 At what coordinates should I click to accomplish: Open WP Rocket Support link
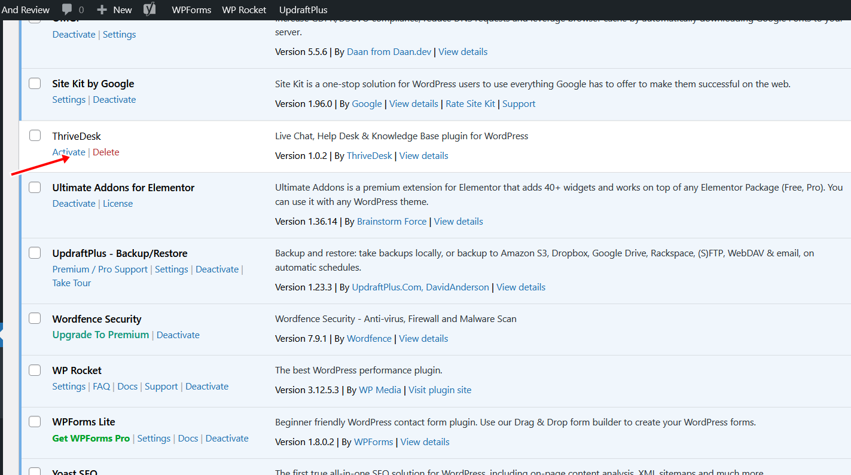pyautogui.click(x=161, y=387)
